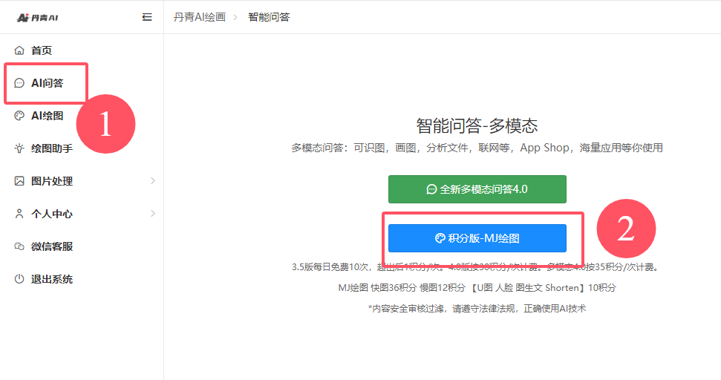
Task: Open the blue 积分版-MJ绘图 button
Action: pos(477,238)
